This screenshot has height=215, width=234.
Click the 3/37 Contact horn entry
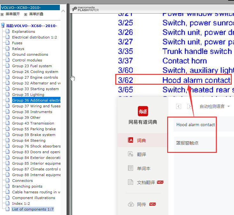coord(162,61)
